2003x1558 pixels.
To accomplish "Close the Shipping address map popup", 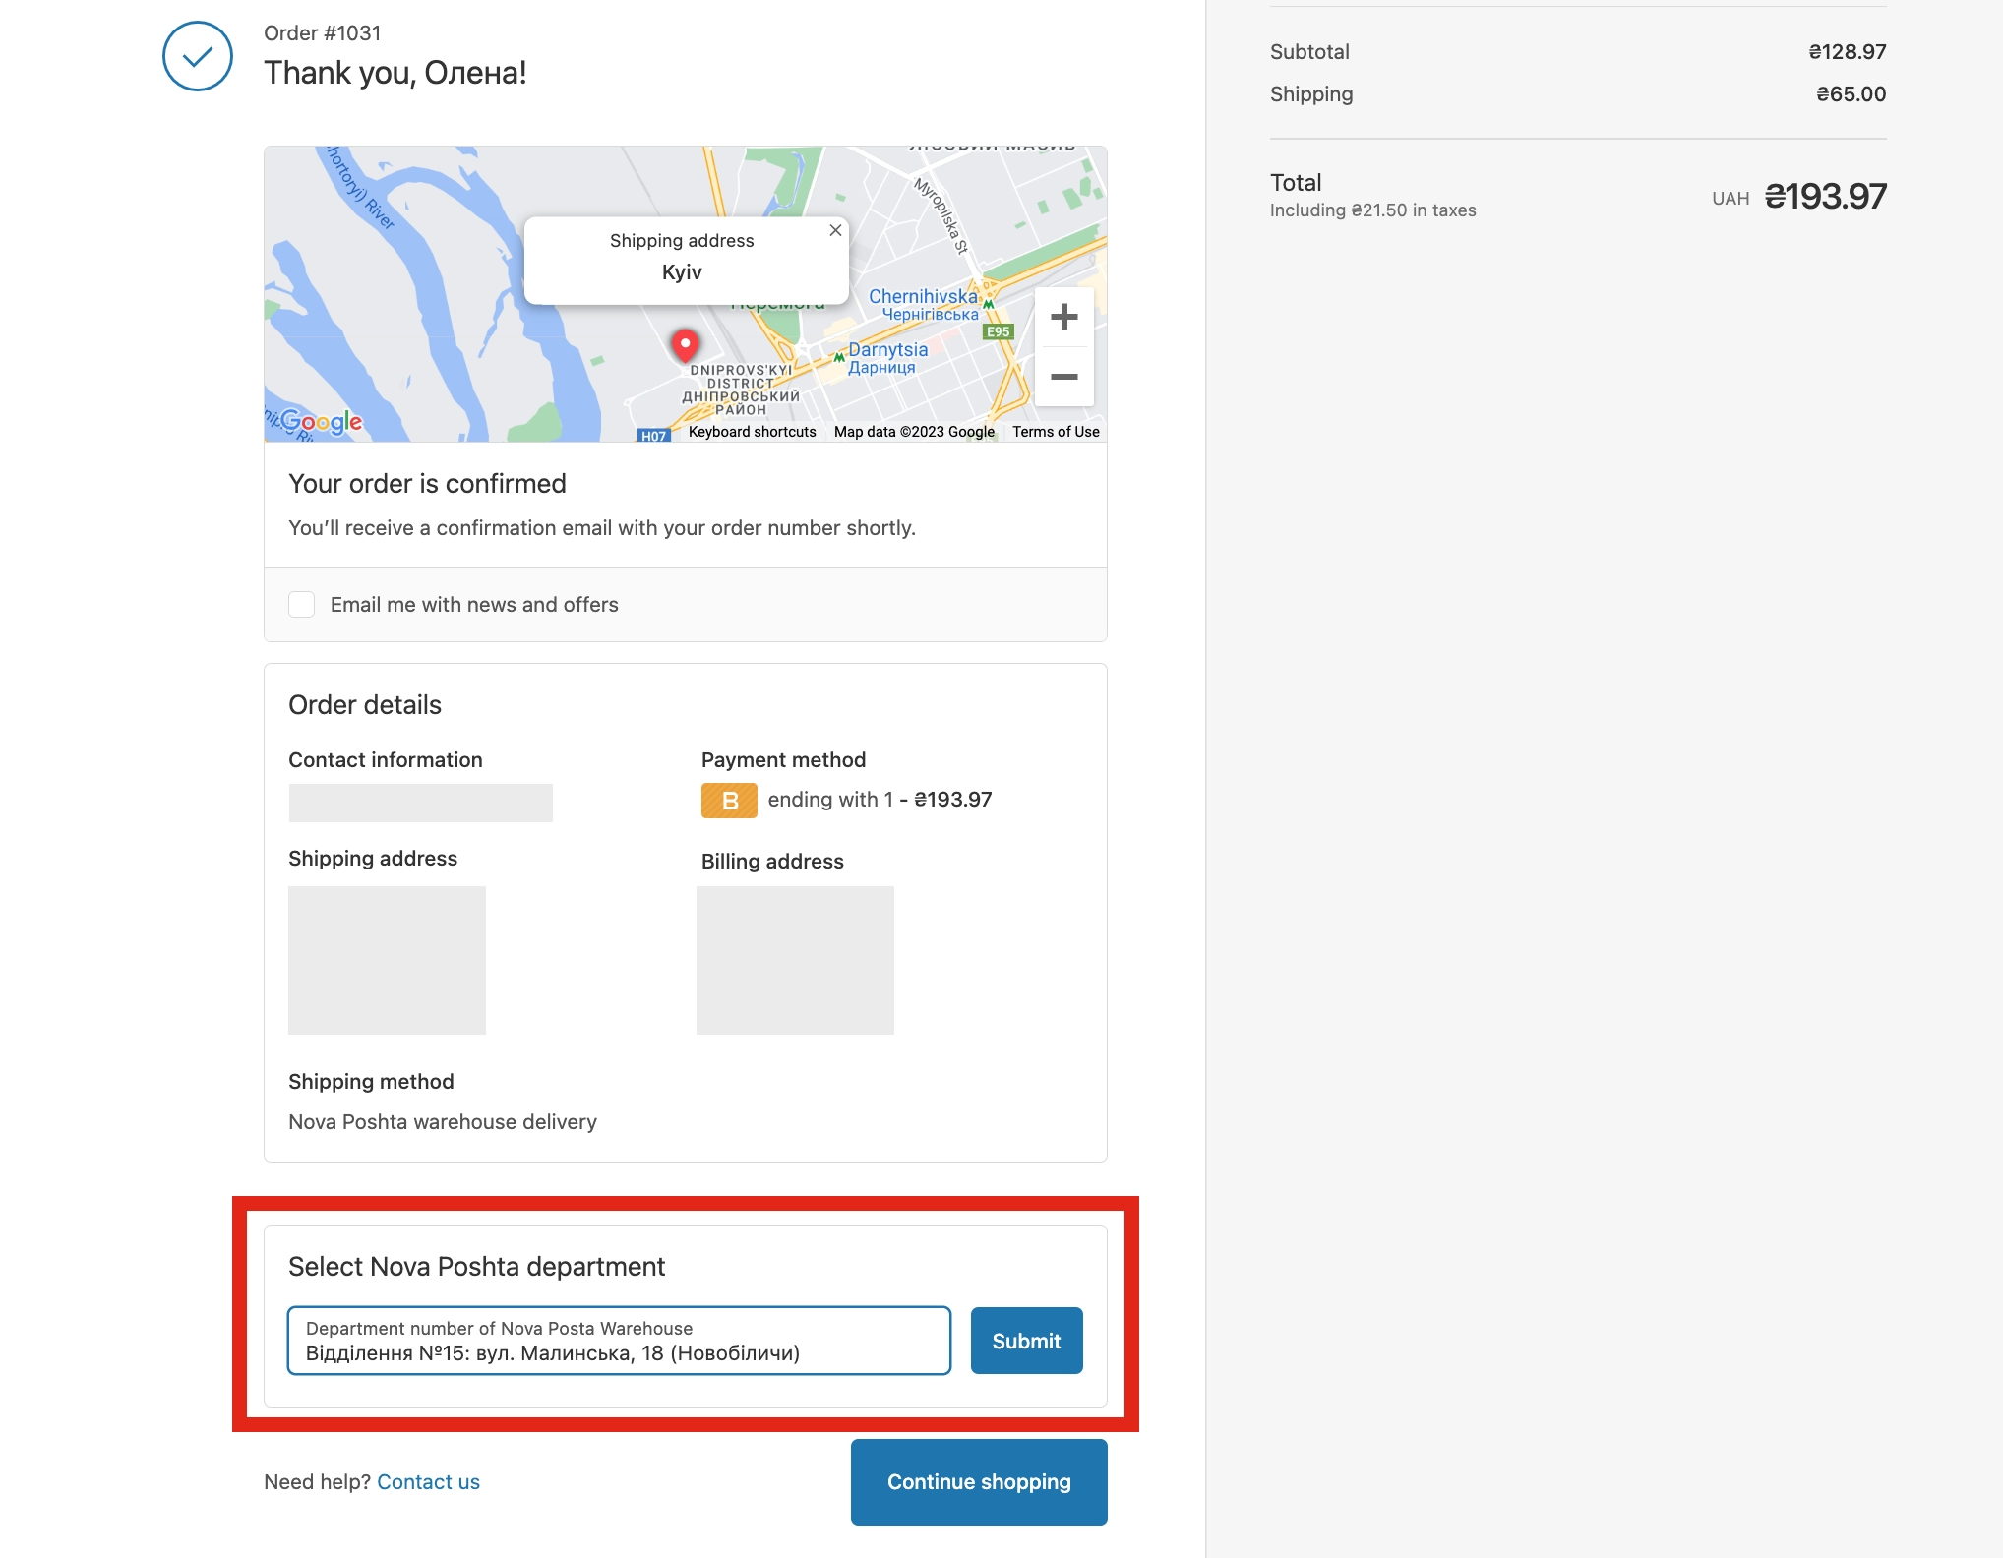I will [835, 230].
